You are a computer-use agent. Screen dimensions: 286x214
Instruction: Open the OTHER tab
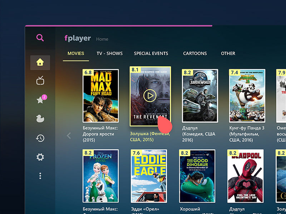pyautogui.click(x=228, y=53)
